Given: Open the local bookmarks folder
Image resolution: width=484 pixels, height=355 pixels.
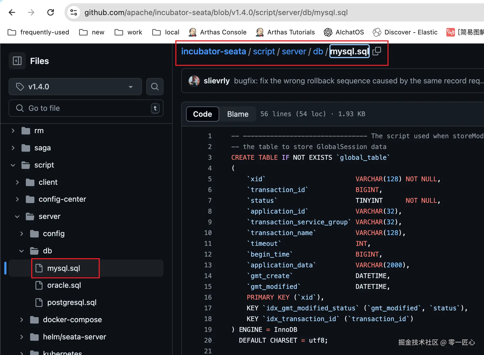Looking at the screenshot, I should [x=166, y=32].
